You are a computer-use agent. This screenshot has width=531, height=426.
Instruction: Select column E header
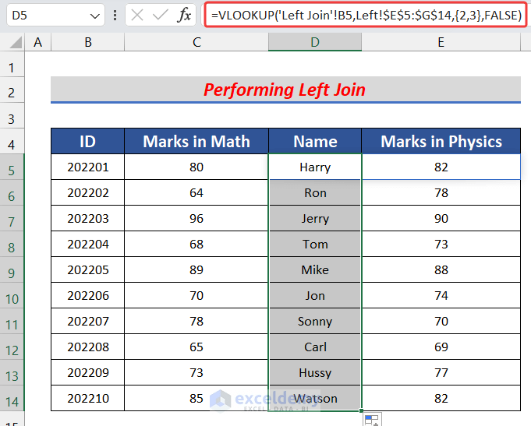click(x=441, y=43)
